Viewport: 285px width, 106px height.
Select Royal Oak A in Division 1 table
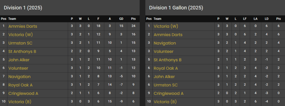pyautogui.click(x=20, y=85)
